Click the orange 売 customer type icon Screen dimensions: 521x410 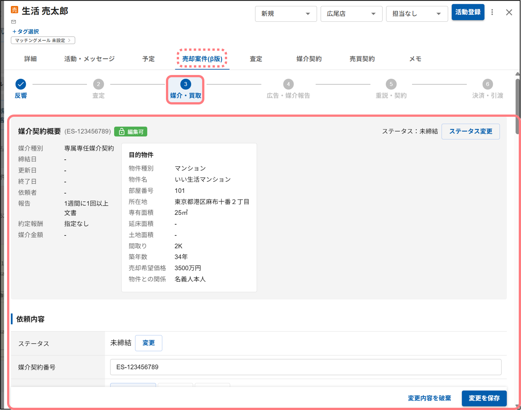coord(15,10)
